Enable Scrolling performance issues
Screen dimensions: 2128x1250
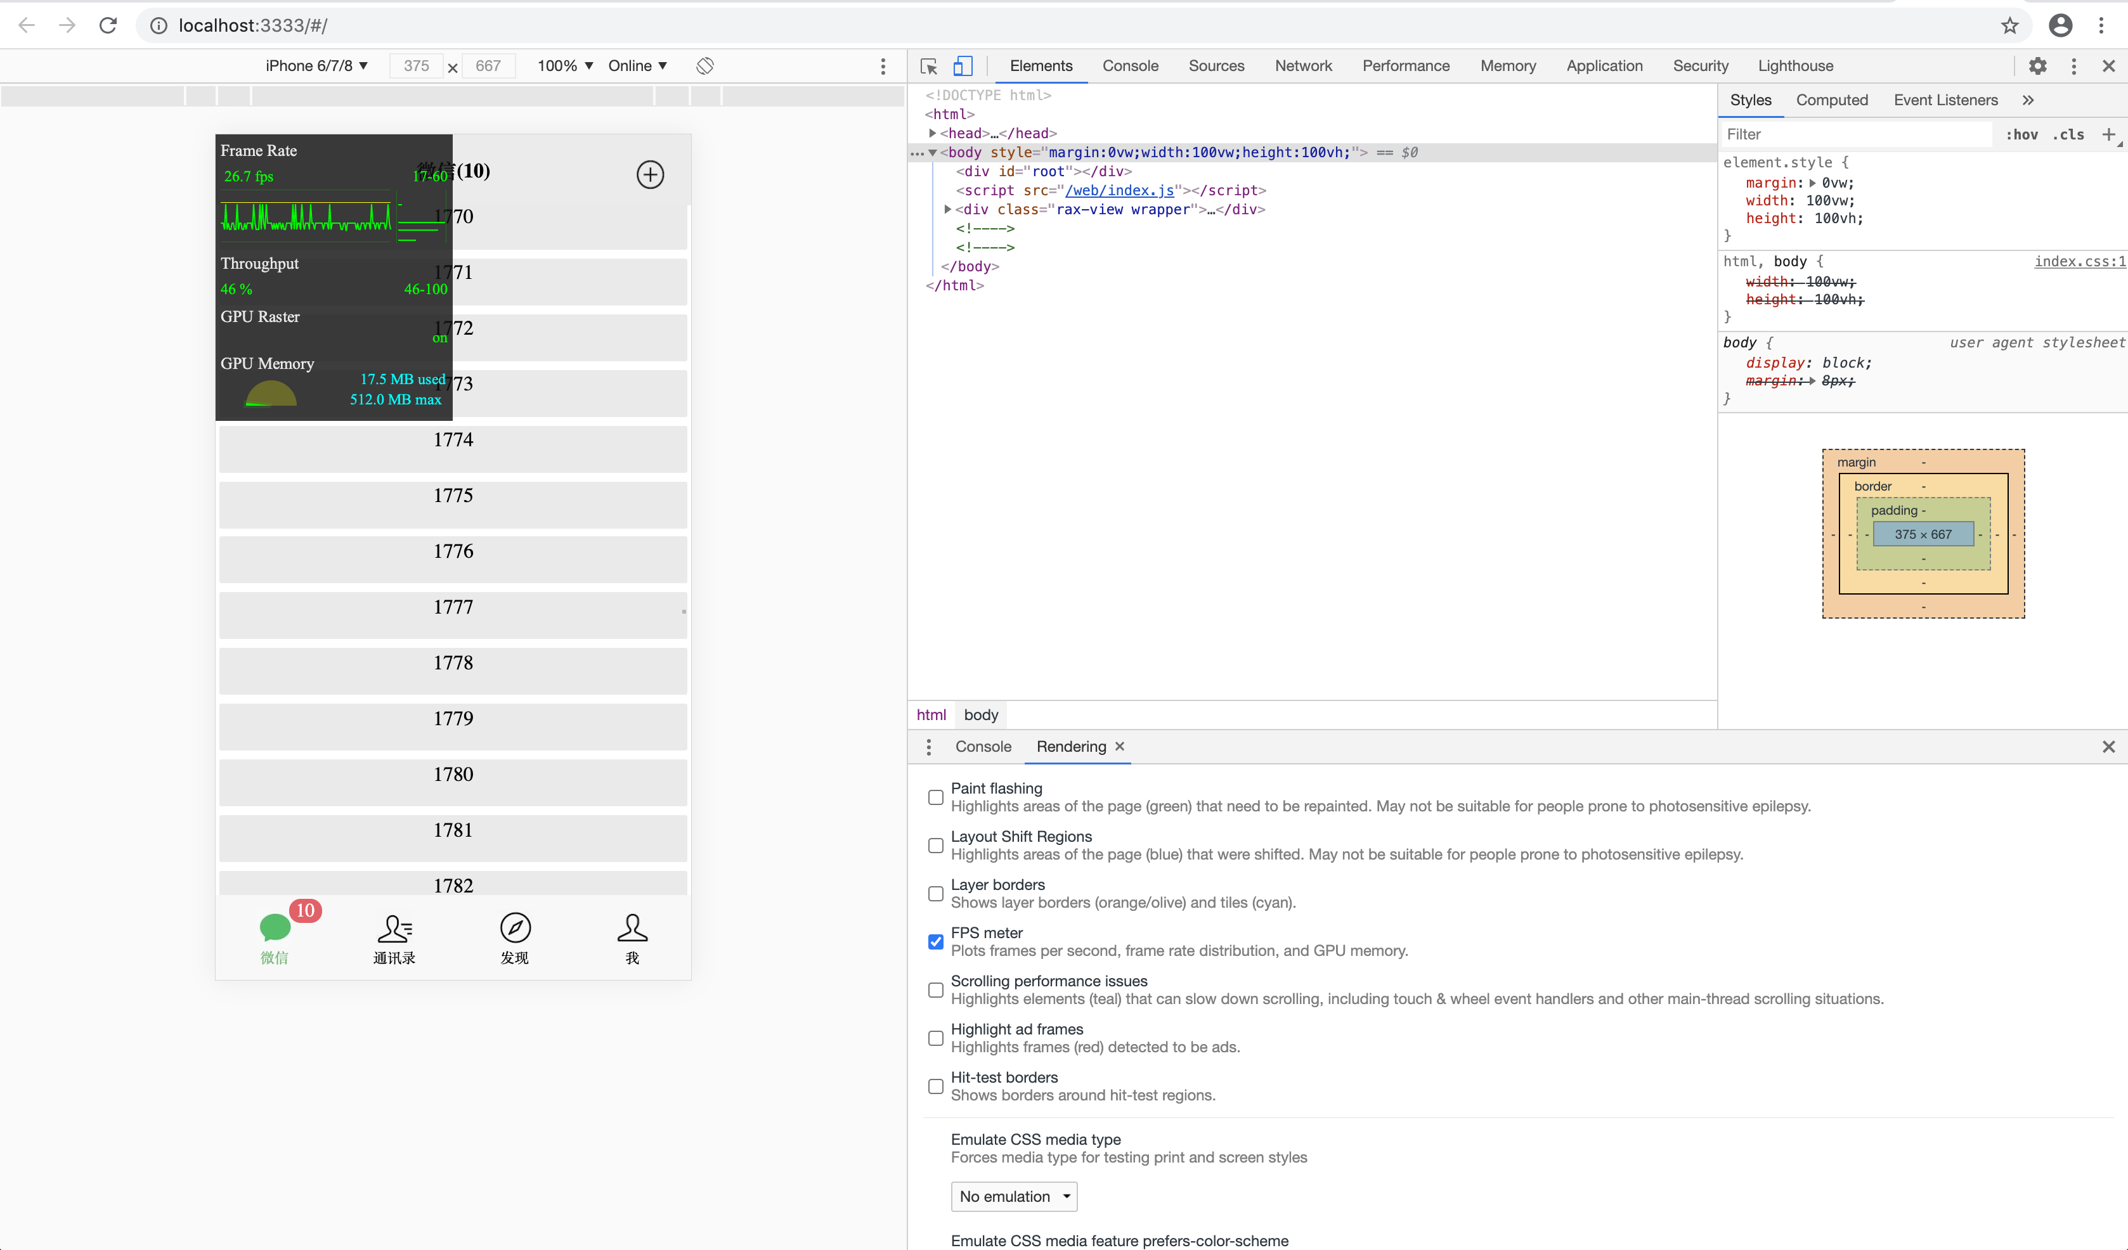[x=936, y=990]
